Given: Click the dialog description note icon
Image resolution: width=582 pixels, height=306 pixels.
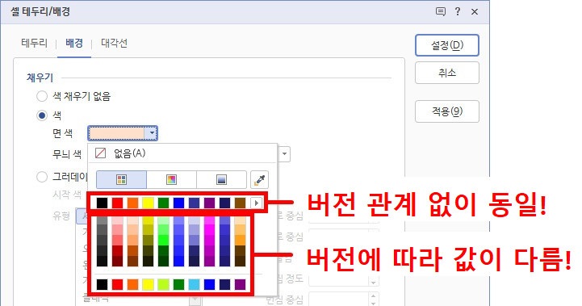Looking at the screenshot, I should [440, 12].
